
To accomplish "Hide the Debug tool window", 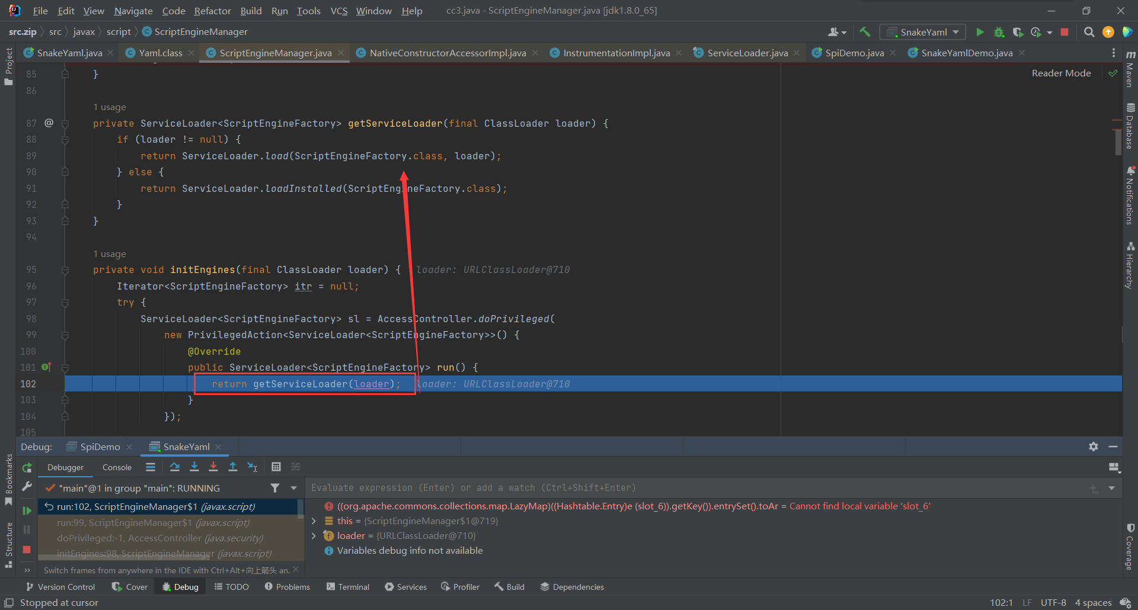I will 1113,447.
